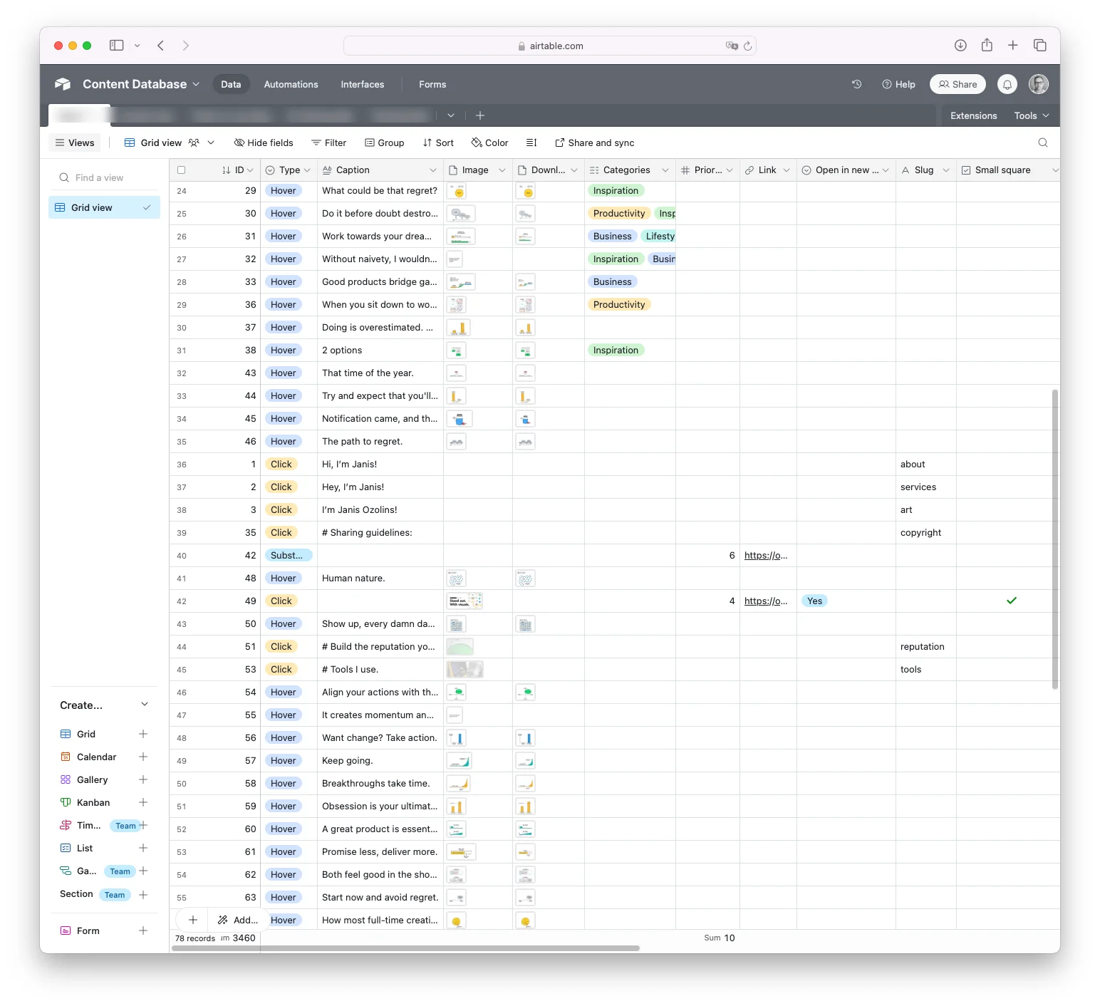Click the Airtable logo icon
The image size is (1100, 1006).
tap(63, 84)
